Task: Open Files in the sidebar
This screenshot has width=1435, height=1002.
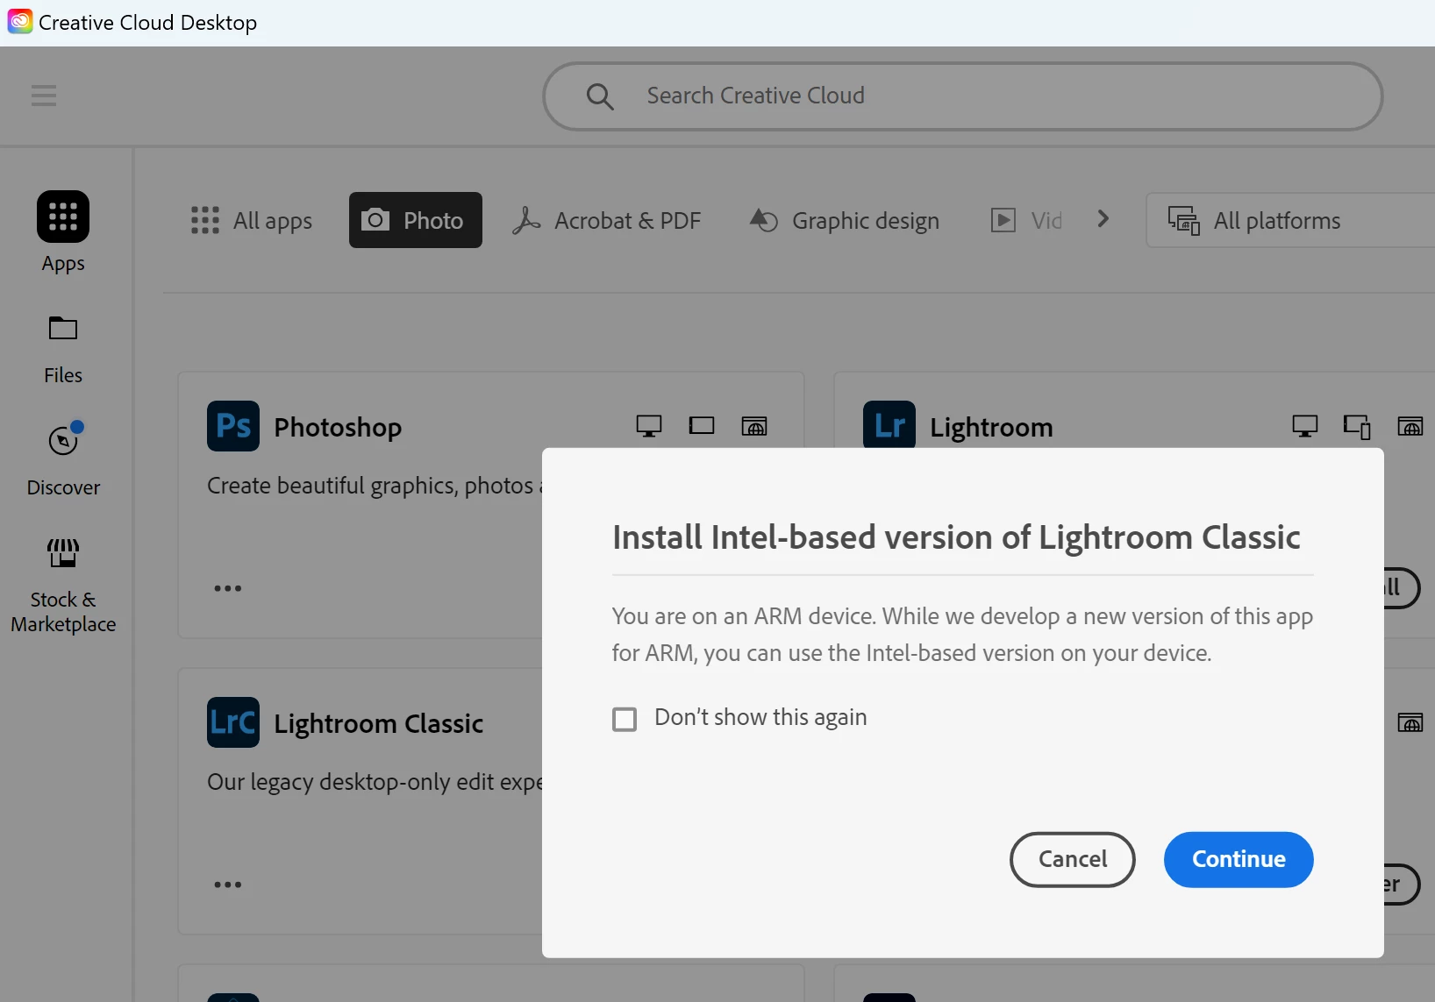Action: click(63, 350)
